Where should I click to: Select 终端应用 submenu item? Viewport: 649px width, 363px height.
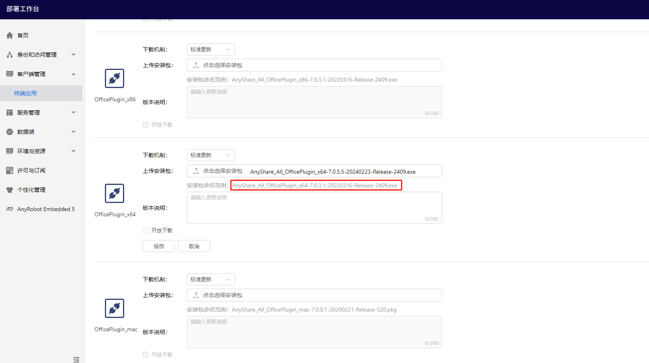pos(41,93)
